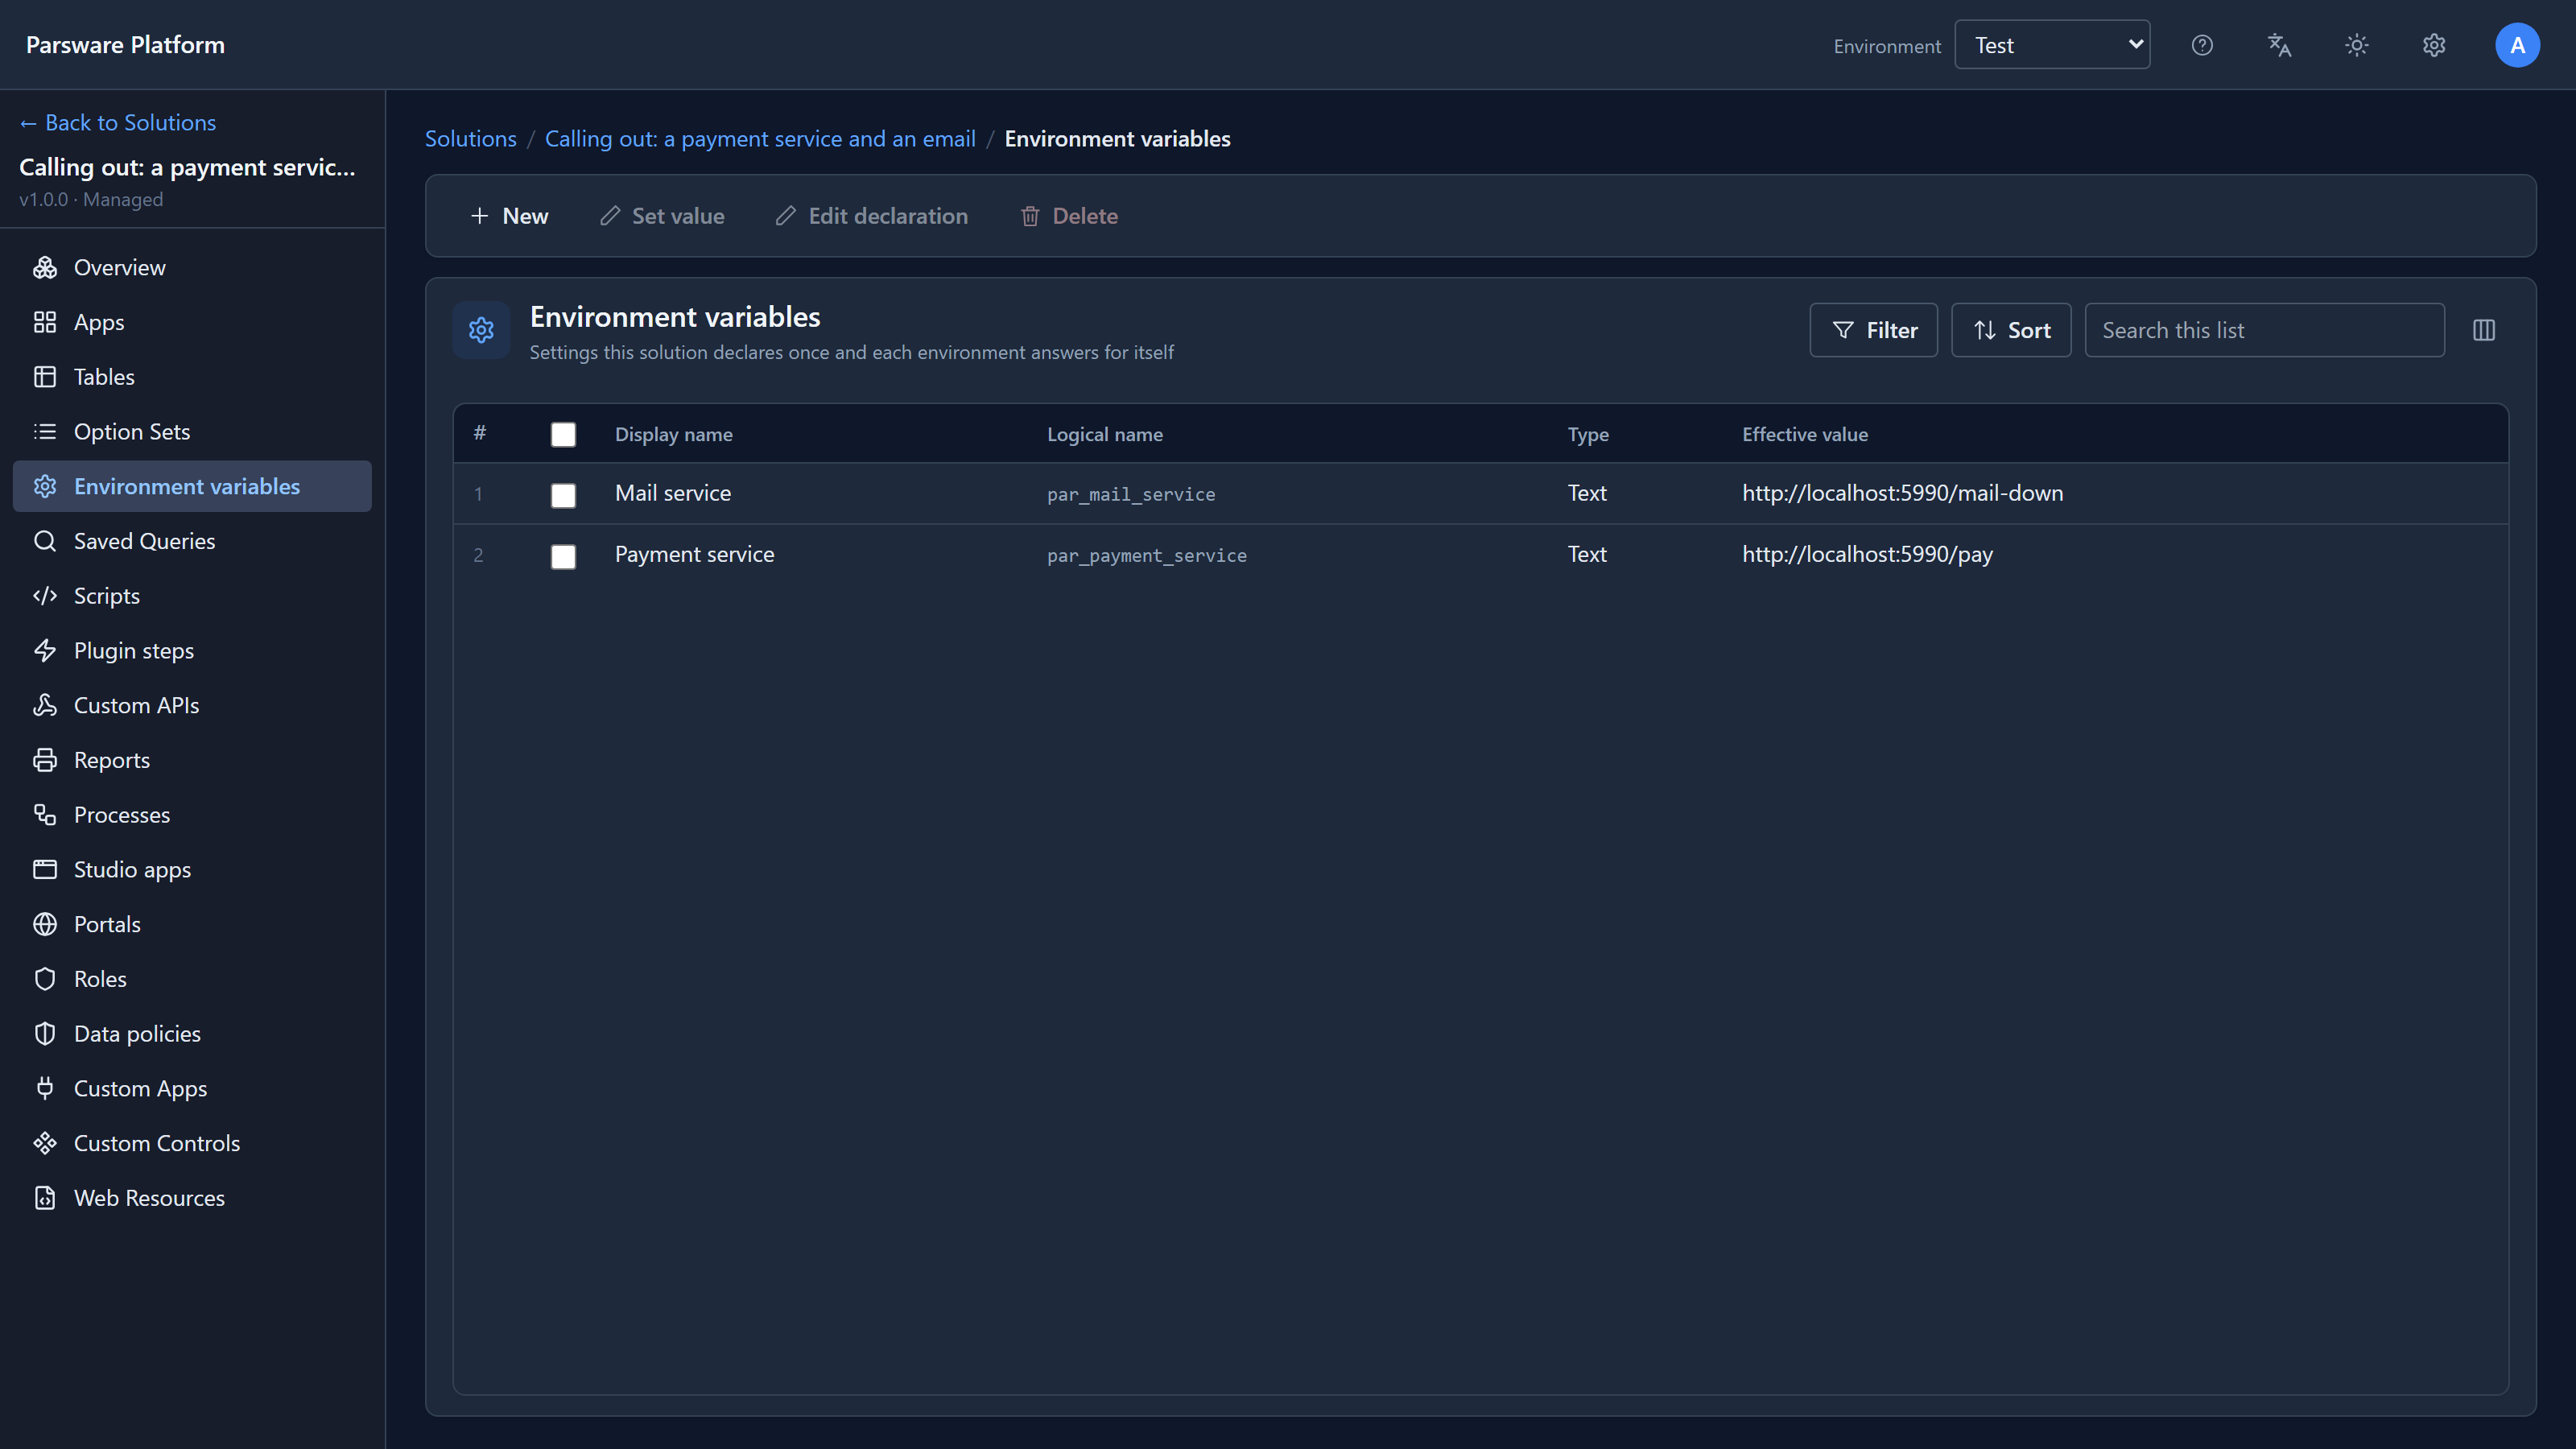Click the New button
The image size is (2576, 1449).
[509, 216]
